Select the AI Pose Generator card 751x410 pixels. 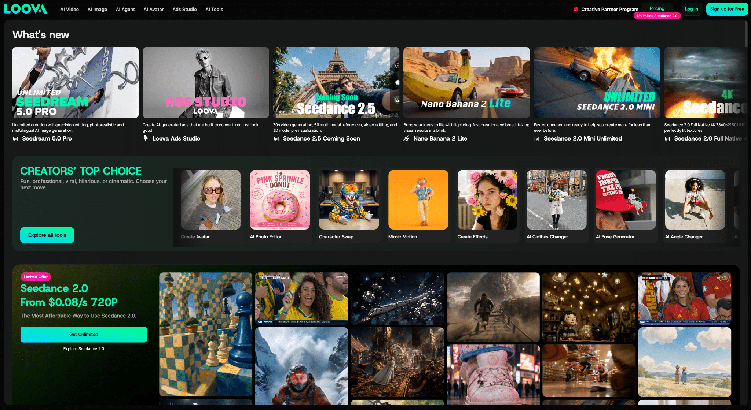[626, 205]
